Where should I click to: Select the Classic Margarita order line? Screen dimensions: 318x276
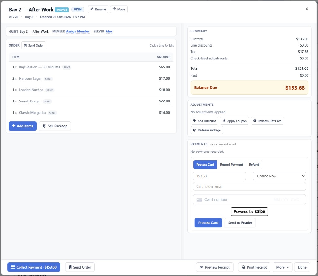(91, 113)
